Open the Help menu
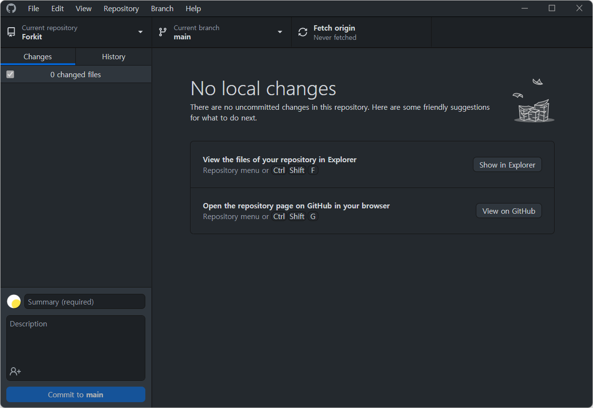 [x=193, y=9]
